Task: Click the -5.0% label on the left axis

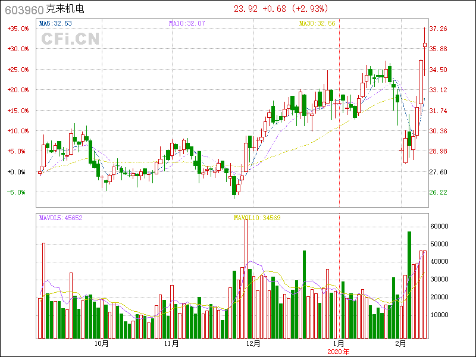Action: (x=17, y=192)
